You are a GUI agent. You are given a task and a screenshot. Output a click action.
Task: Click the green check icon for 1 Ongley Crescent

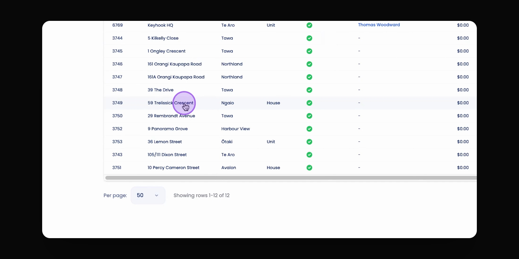309,51
